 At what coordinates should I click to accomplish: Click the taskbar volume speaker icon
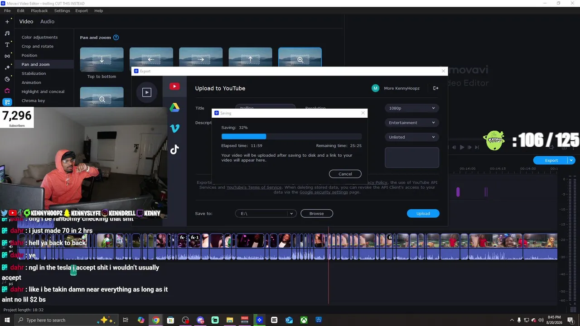541,320
